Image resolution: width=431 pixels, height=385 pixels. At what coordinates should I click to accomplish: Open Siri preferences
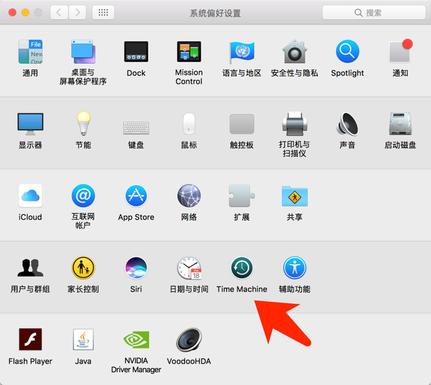[x=136, y=268]
